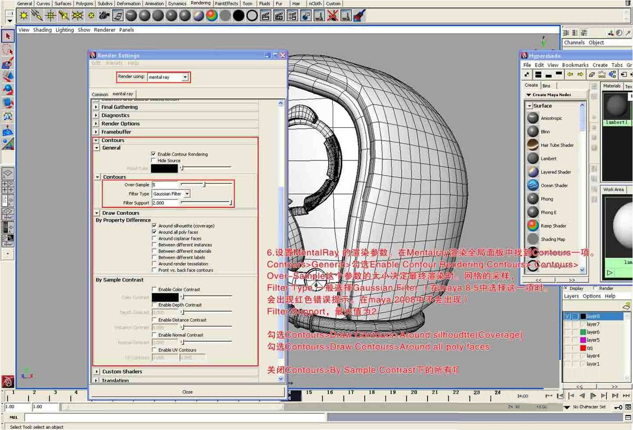Create a Shading Map node

(x=547, y=239)
